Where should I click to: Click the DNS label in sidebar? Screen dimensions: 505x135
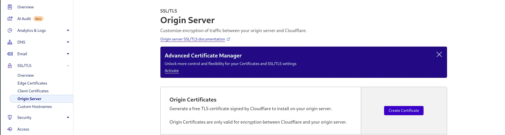(21, 42)
